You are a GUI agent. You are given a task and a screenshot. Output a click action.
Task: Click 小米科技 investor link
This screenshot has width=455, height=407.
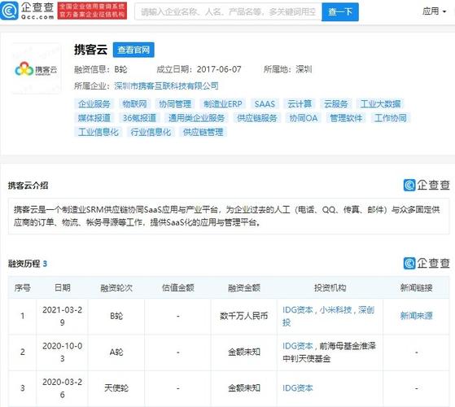click(x=335, y=310)
